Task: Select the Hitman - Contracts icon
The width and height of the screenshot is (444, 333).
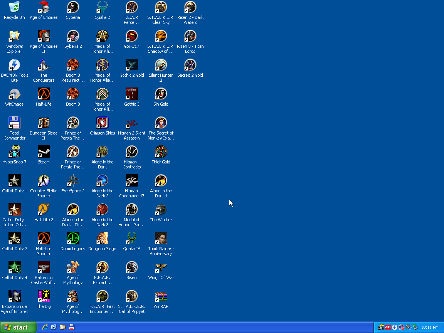Action: (132, 152)
